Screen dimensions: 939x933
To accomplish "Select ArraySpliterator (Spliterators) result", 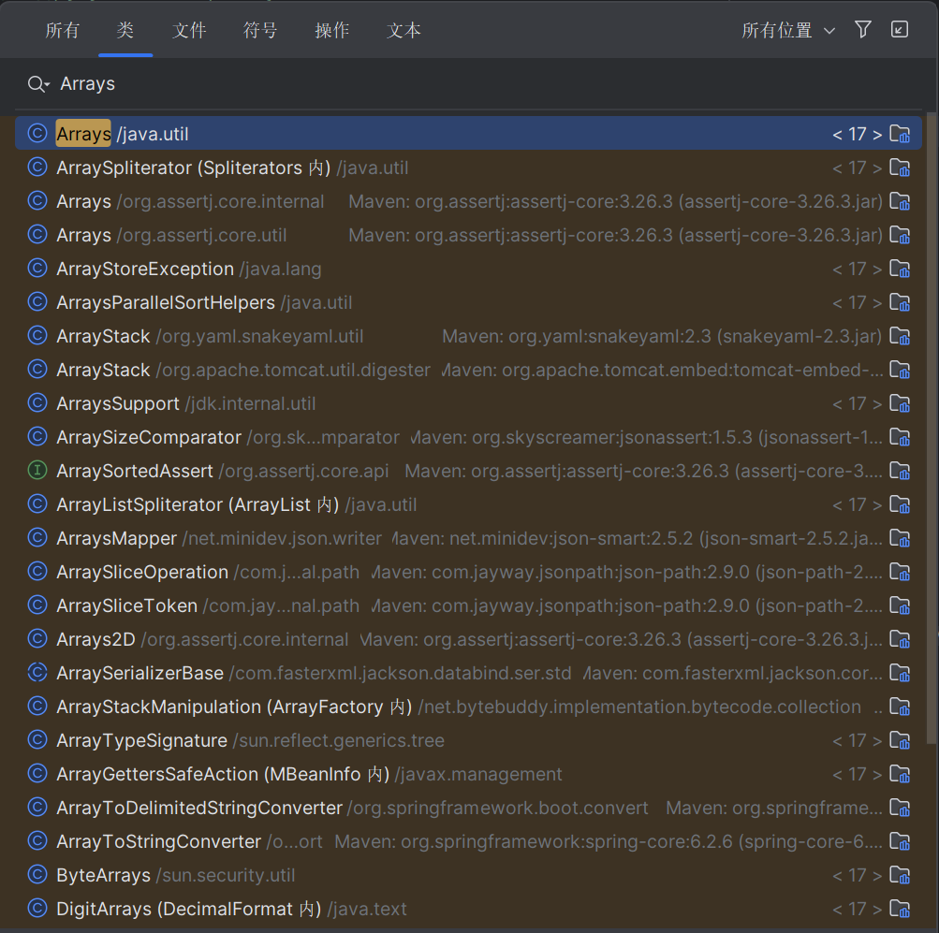I will (468, 168).
